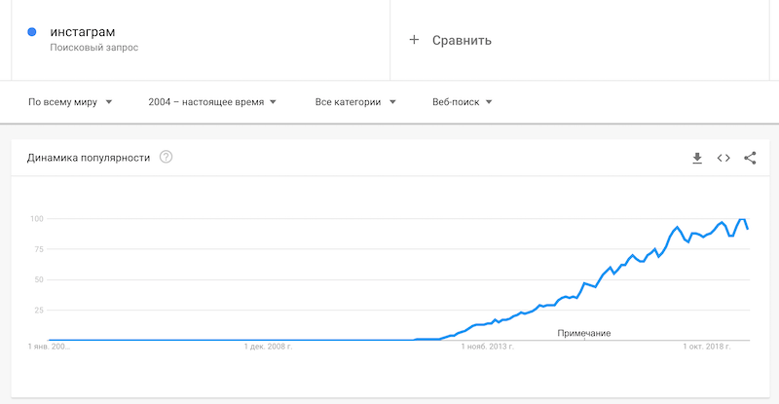Download the chart data as CSV

pos(697,158)
